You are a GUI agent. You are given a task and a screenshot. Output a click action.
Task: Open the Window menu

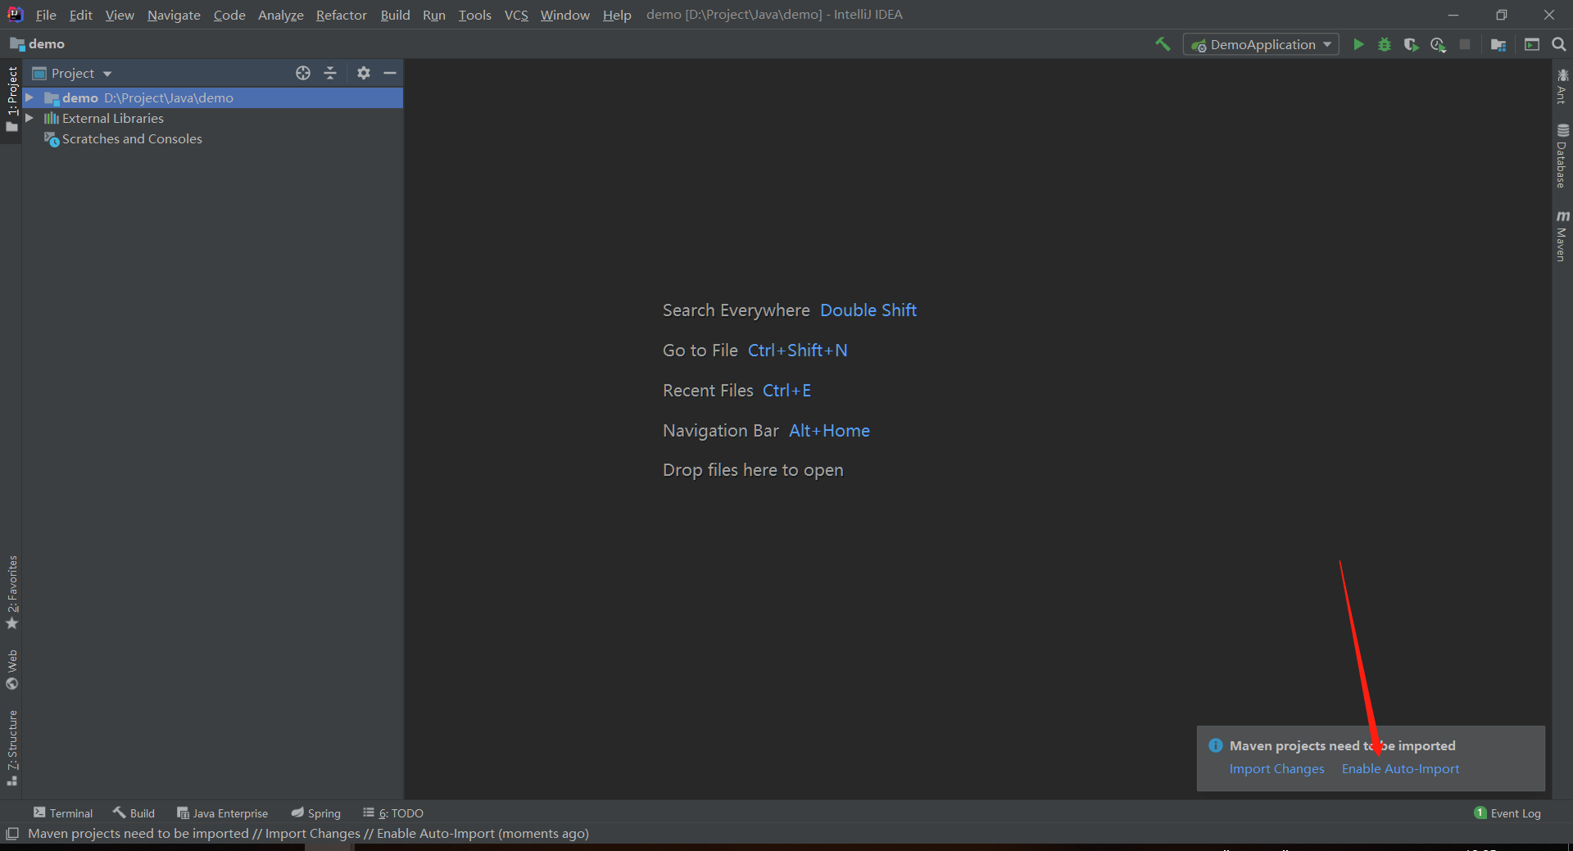click(x=564, y=15)
